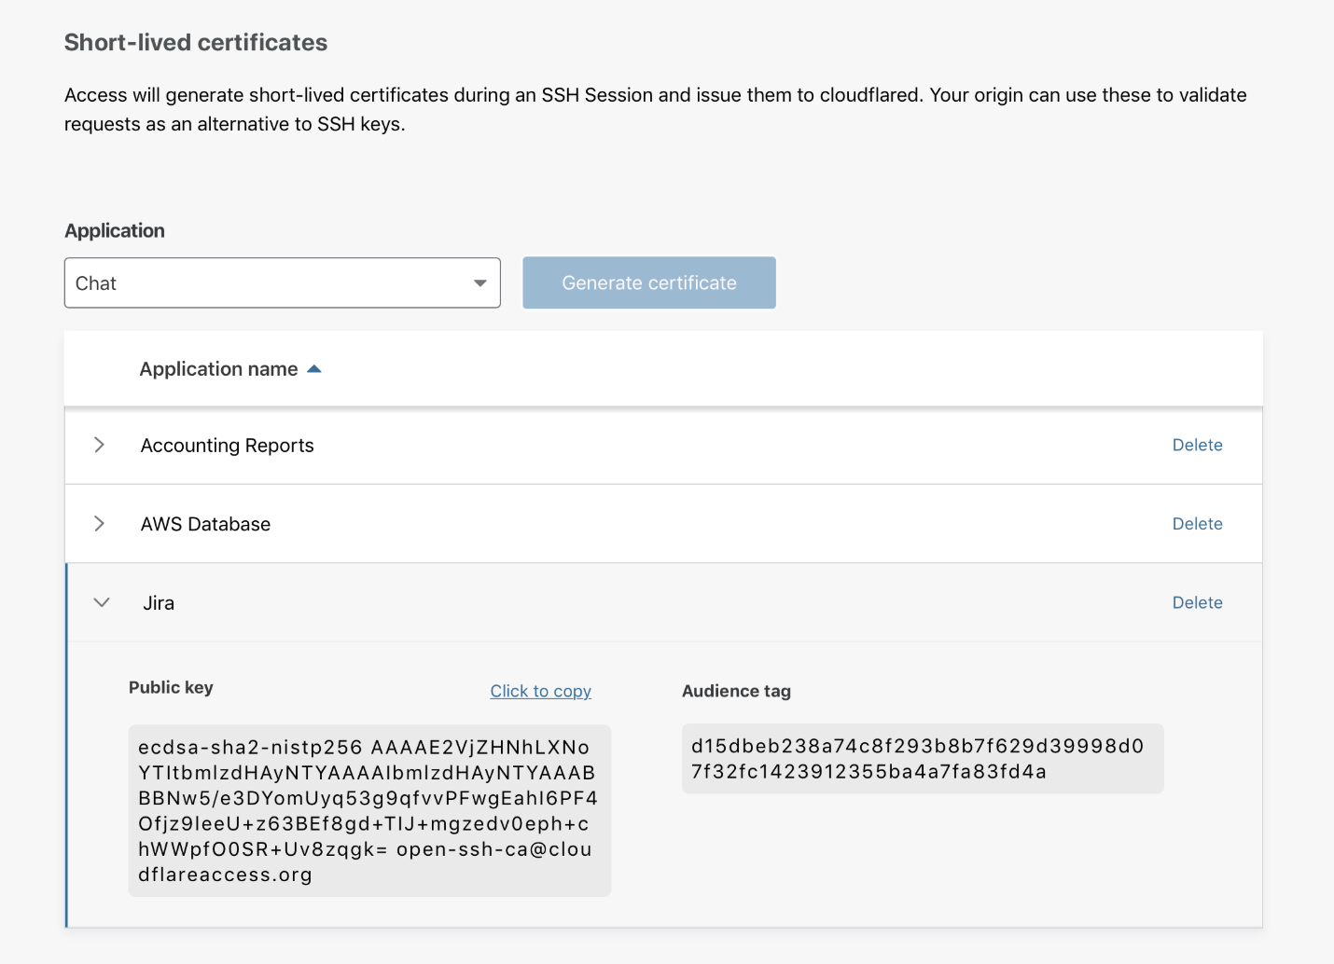Viewport: 1334px width, 964px height.
Task: Click the chevron next to Accounting Reports
Action: coord(100,445)
